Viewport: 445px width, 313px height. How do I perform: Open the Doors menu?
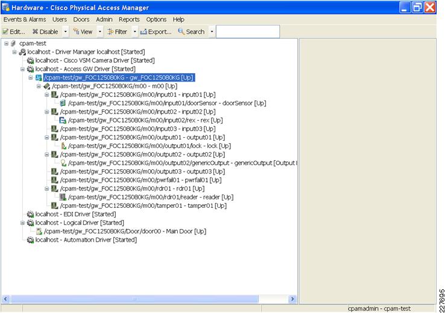[81, 19]
